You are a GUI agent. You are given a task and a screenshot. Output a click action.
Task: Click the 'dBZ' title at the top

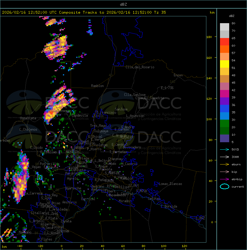tap(123, 4)
